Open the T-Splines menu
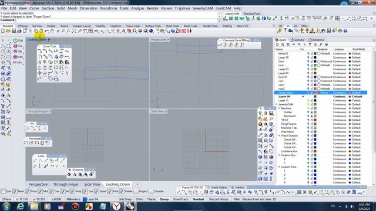This screenshot has height=211, width=376. tap(182, 8)
